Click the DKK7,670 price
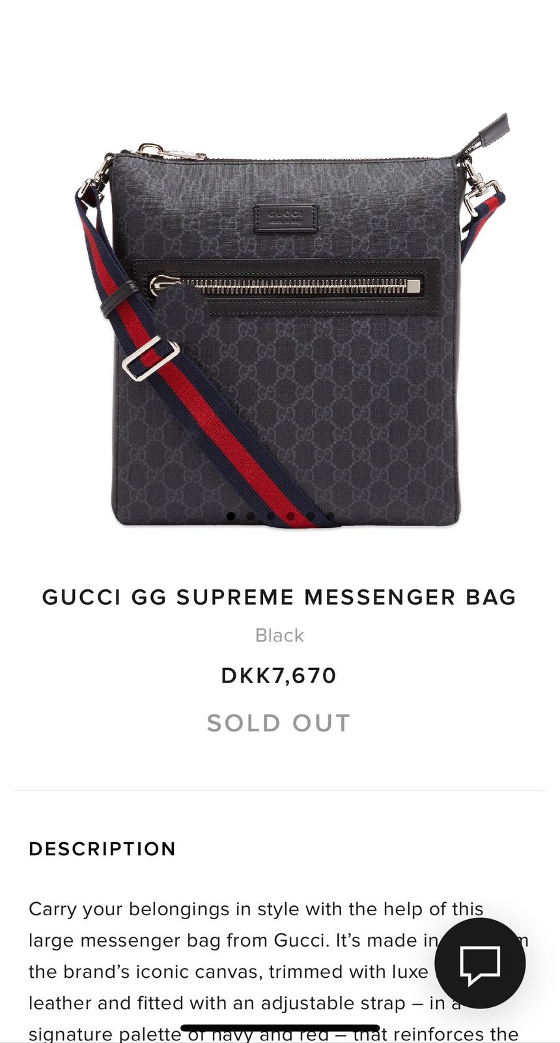Image resolution: width=560 pixels, height=1043 pixels. pos(279,675)
